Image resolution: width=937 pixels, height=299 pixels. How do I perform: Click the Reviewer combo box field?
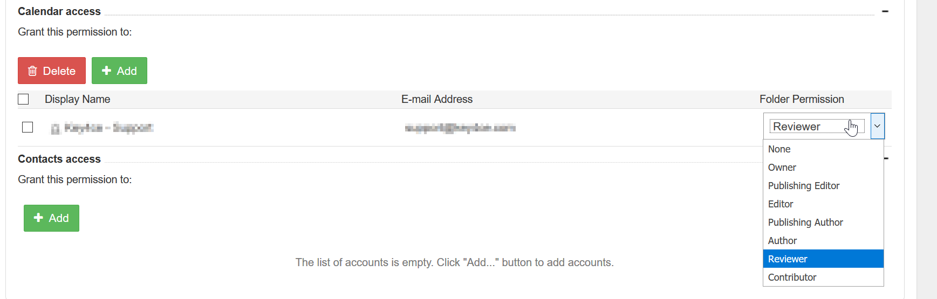point(817,126)
